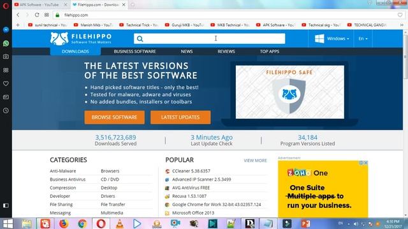Expand the Windows platform dropdown

click(331, 39)
